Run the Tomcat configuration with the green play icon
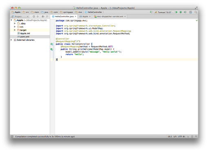Image resolution: width=208 pixels, height=152 pixels. click(177, 12)
